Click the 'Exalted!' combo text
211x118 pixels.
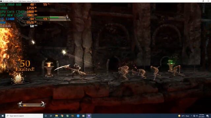point(25,69)
